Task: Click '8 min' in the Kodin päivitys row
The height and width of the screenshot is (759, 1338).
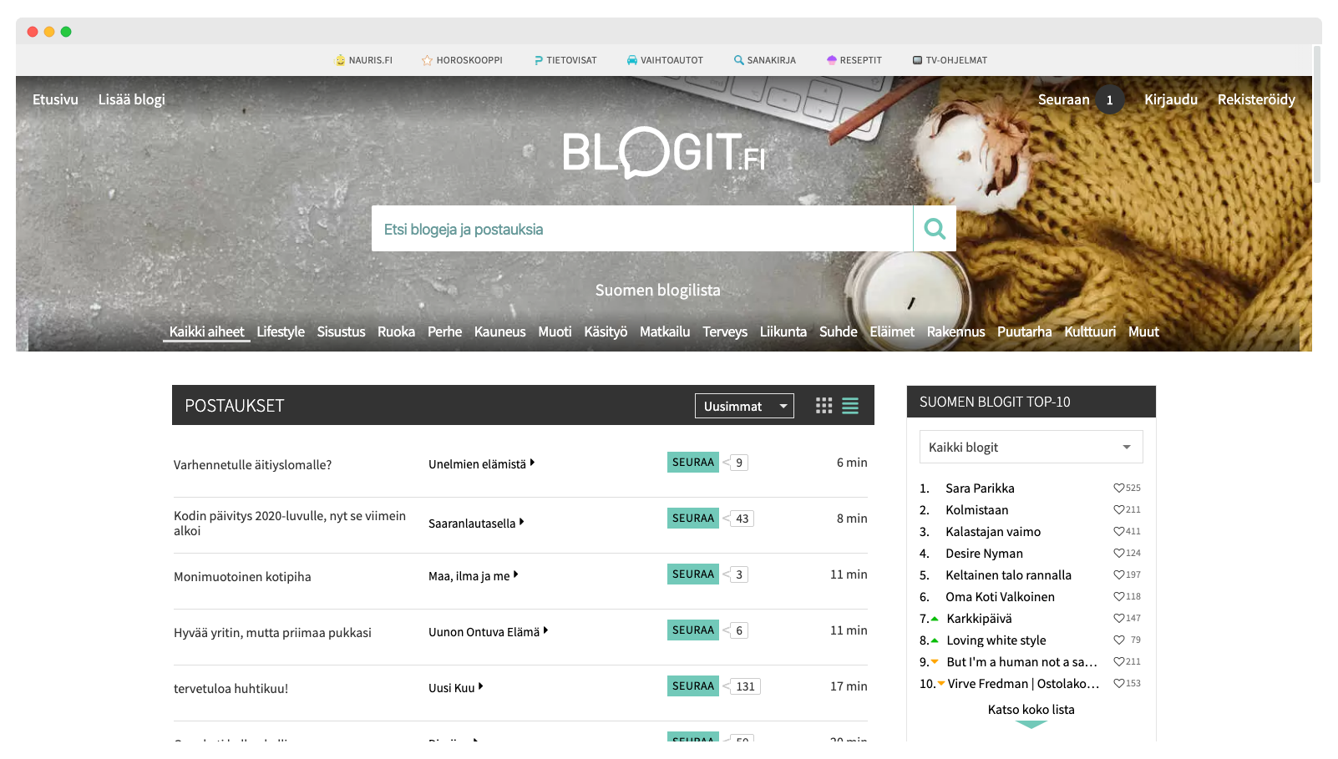Action: coord(852,519)
